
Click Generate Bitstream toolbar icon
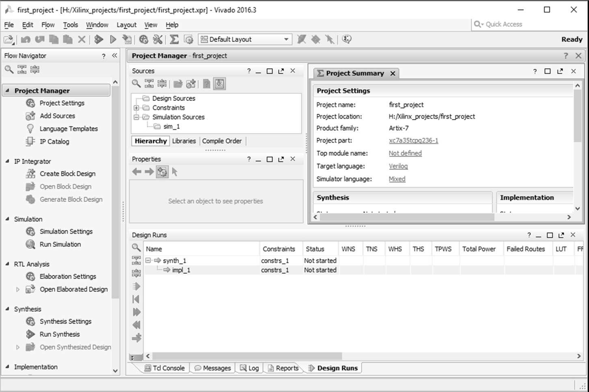tap(127, 39)
